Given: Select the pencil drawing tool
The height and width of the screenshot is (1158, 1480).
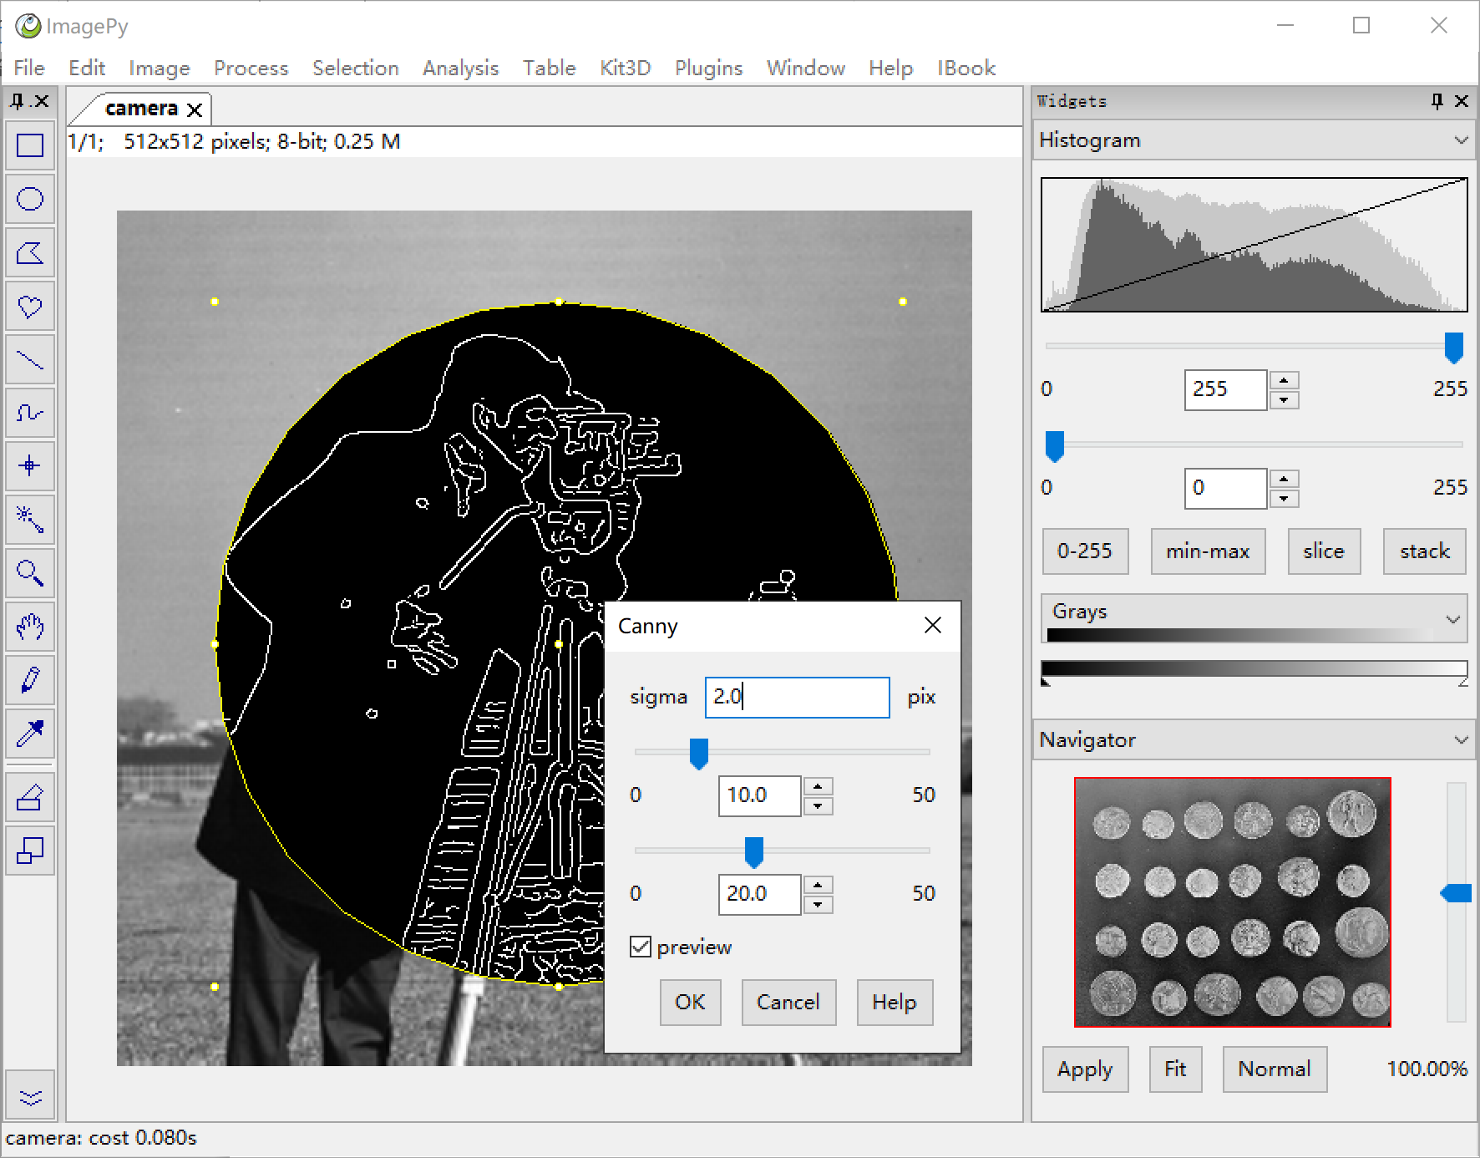Looking at the screenshot, I should click(30, 680).
